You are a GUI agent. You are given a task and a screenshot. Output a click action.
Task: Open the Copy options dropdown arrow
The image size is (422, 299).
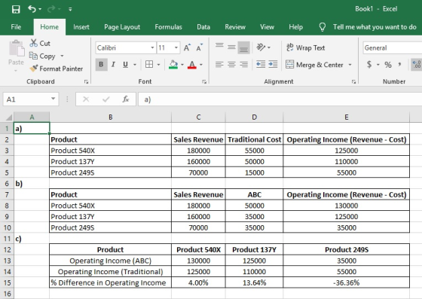(62, 56)
